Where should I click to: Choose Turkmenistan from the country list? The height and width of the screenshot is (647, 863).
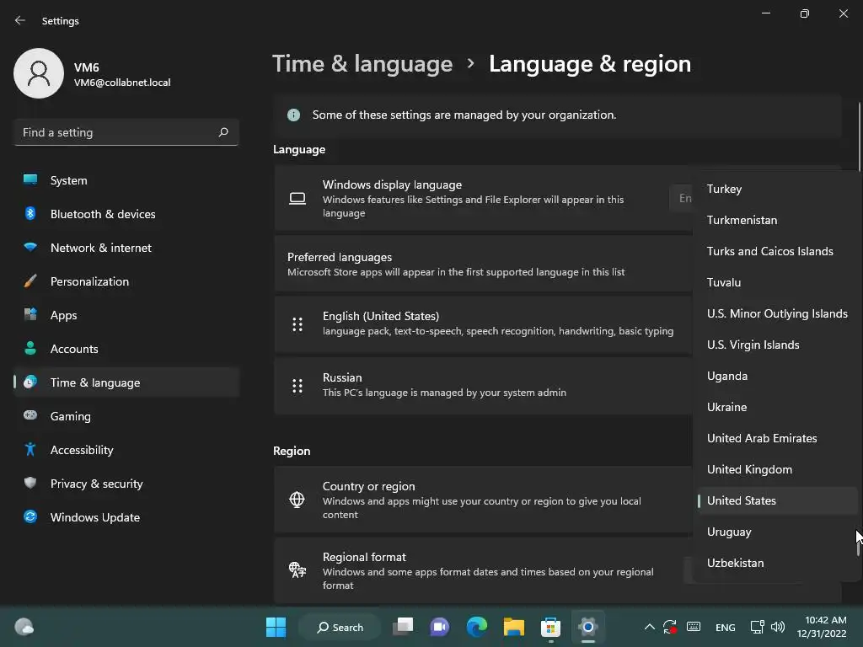777,220
